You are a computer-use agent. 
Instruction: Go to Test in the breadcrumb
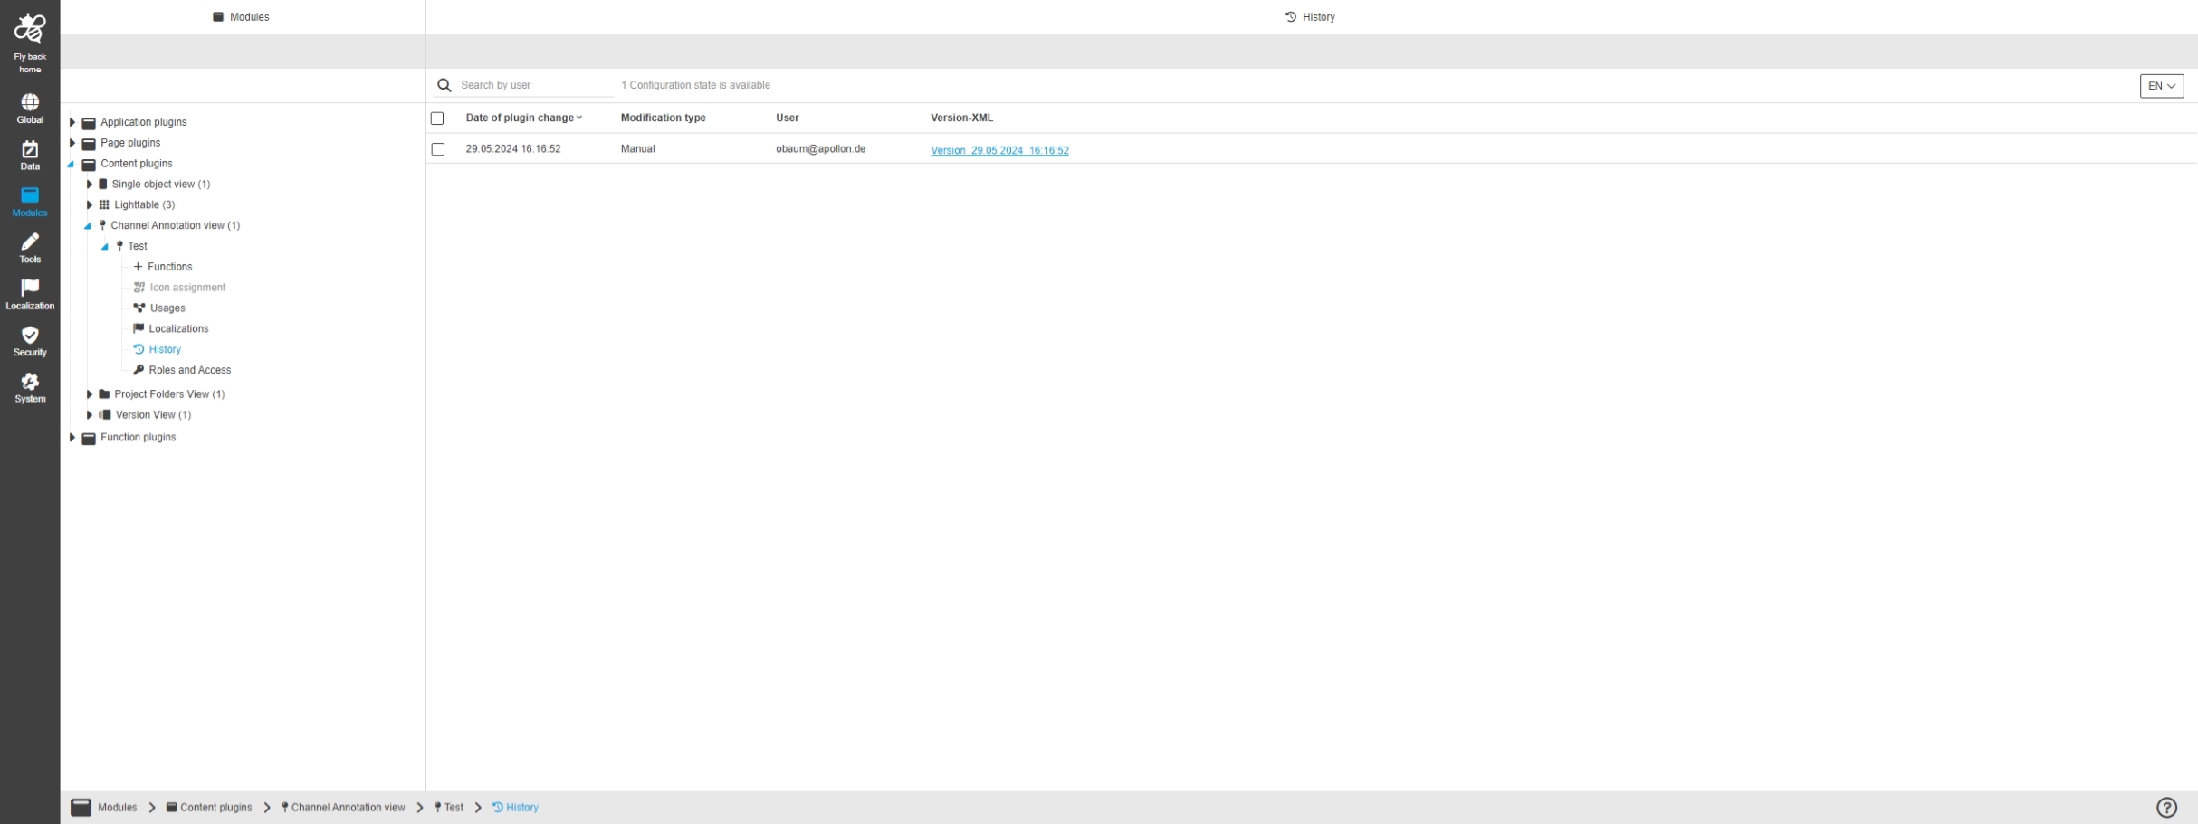pyautogui.click(x=454, y=808)
